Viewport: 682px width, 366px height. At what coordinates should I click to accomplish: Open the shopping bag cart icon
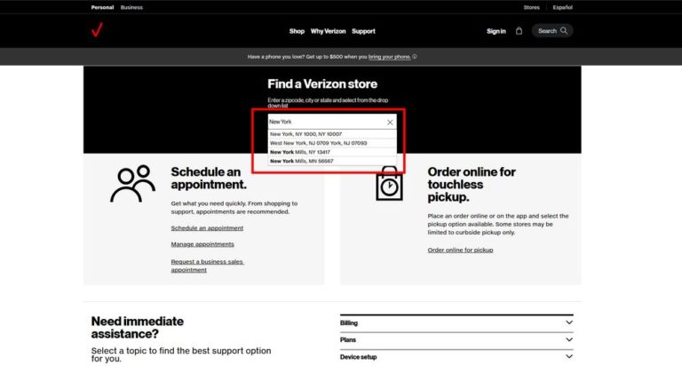(519, 31)
